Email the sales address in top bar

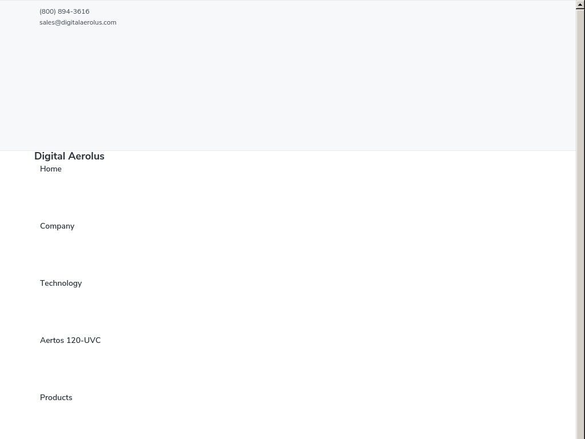78,22
